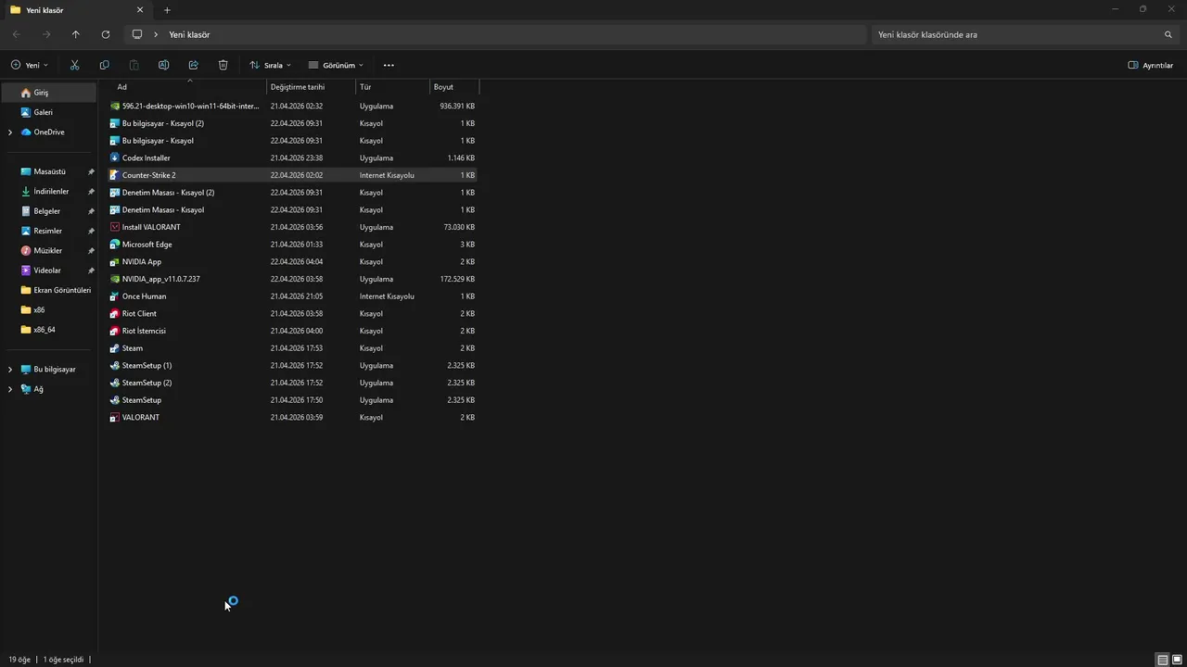Open the Görünüm view dropdown
This screenshot has width=1187, height=667.
click(336, 65)
